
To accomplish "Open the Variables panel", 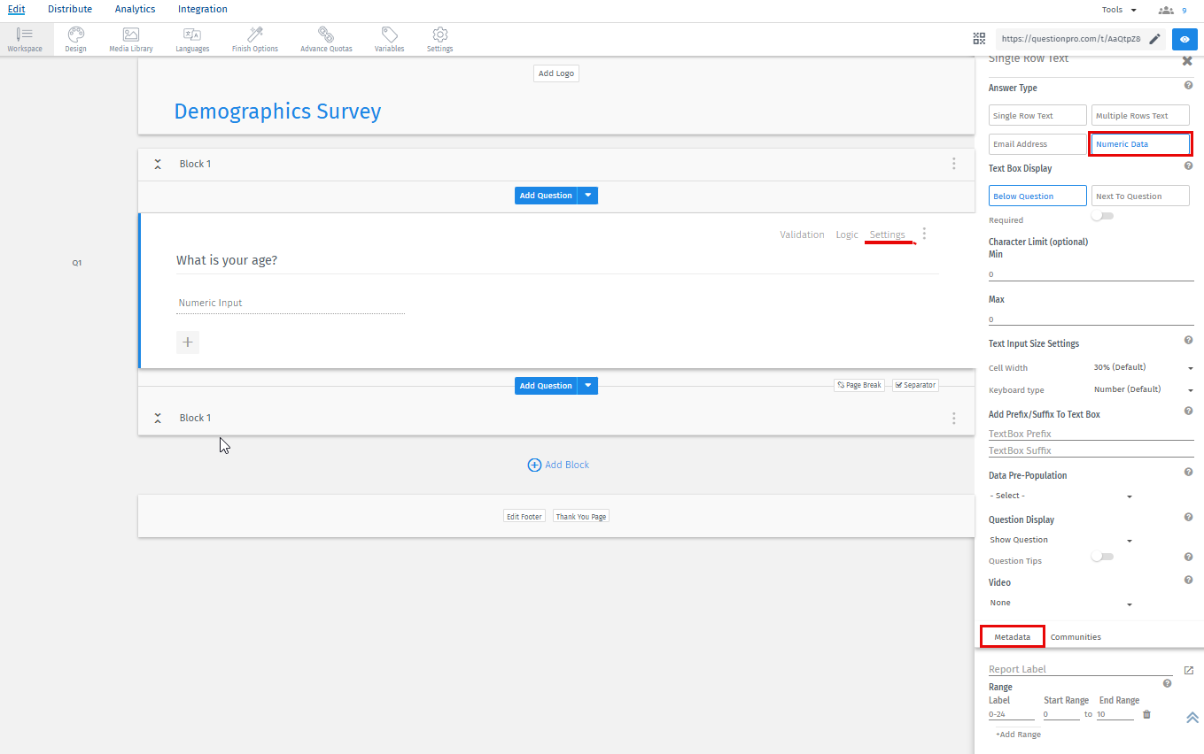I will tap(389, 38).
